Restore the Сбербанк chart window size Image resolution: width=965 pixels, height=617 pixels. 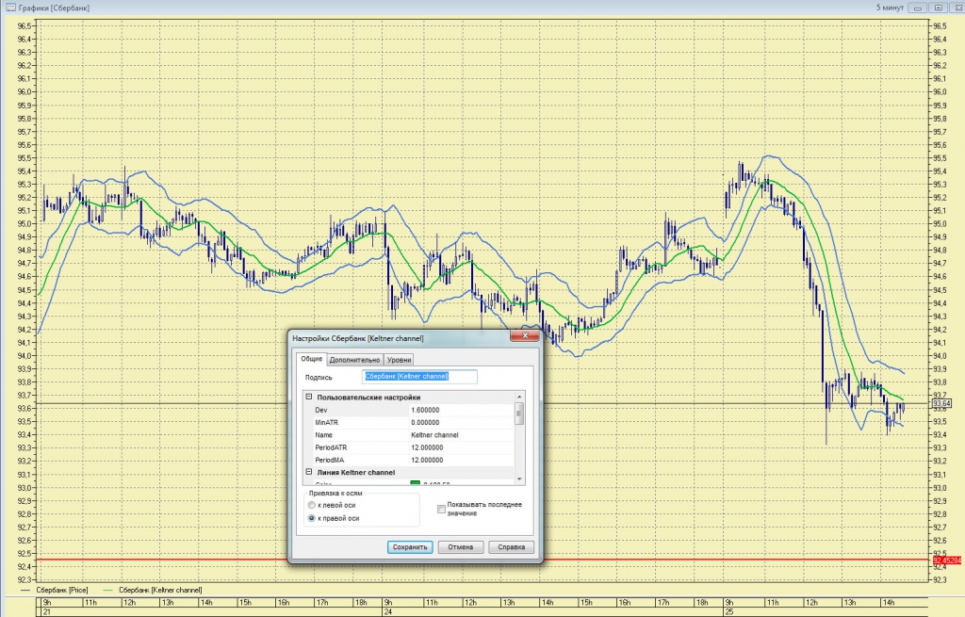coord(938,8)
